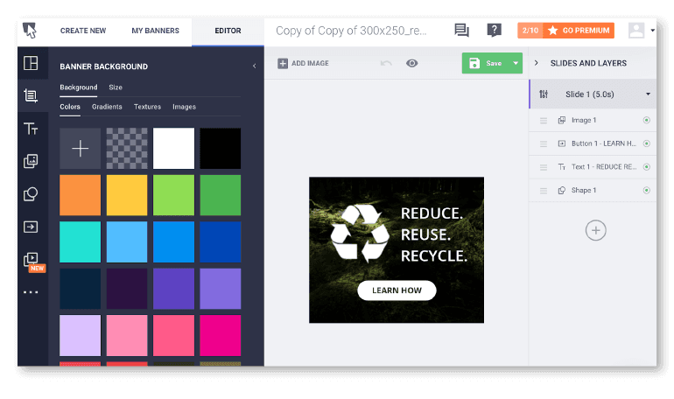Open the shapes tool in sidebar
674x399 pixels.
click(31, 194)
